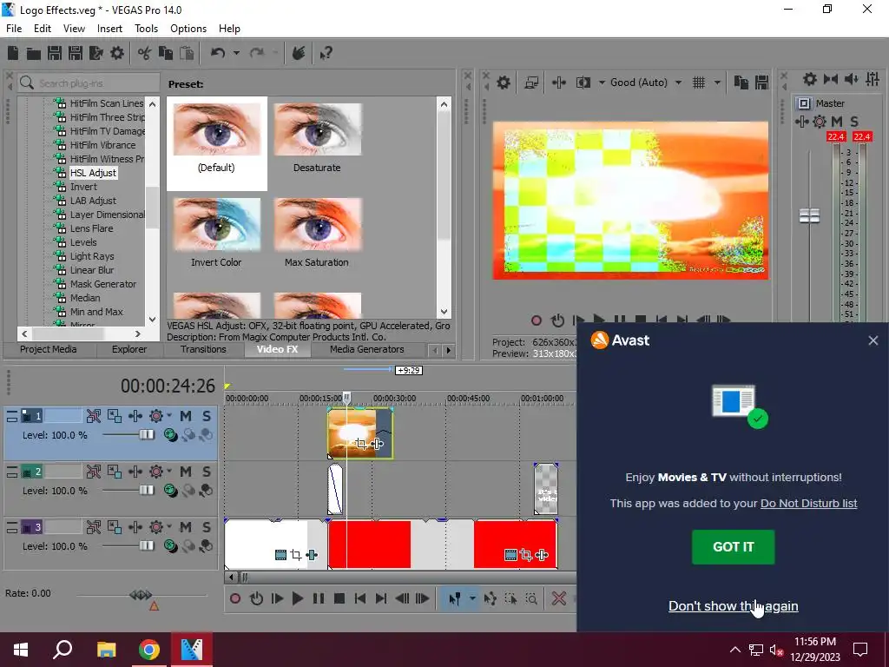The image size is (889, 667).
Task: Toggle the Master bus Mute button
Action: [x=836, y=122]
